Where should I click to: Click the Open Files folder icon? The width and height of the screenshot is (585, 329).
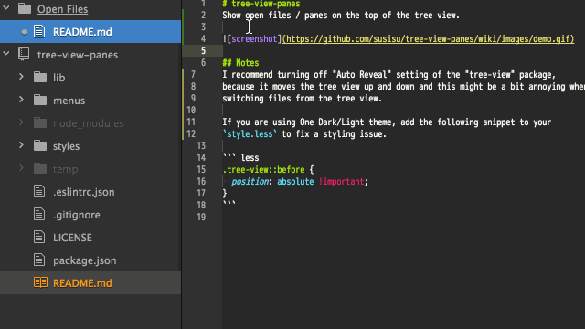coord(25,8)
